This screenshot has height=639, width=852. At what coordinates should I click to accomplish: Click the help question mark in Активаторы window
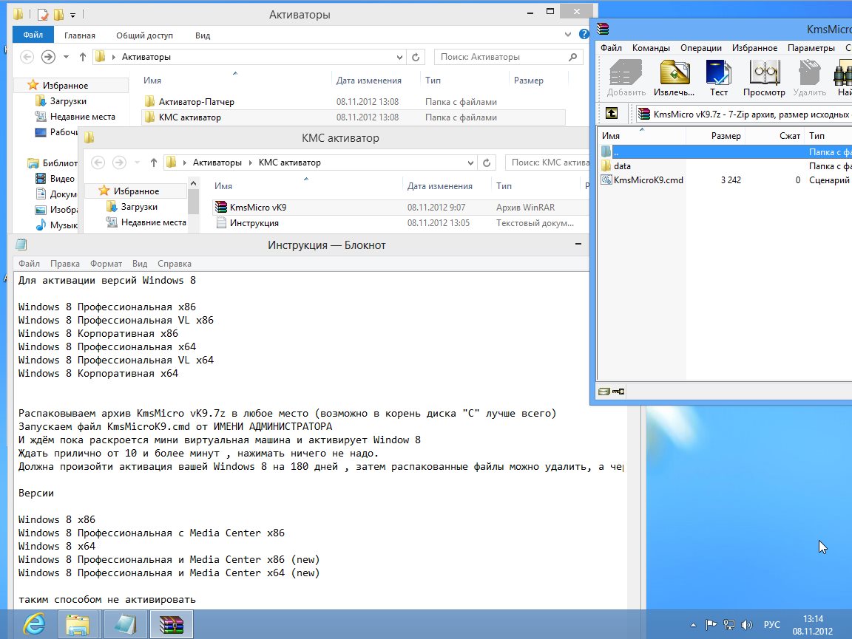click(x=584, y=34)
